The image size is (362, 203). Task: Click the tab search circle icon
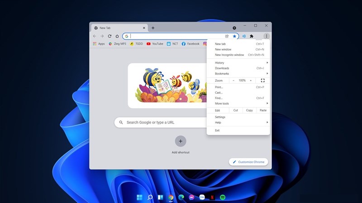pyautogui.click(x=234, y=28)
